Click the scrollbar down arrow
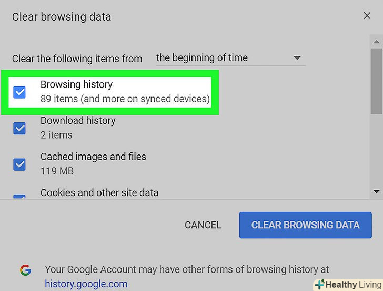 point(376,192)
